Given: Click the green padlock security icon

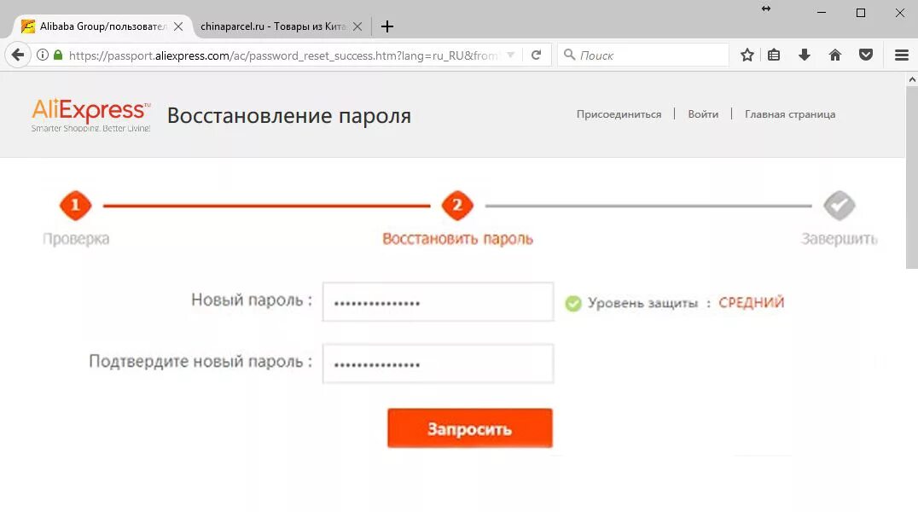Looking at the screenshot, I should pyautogui.click(x=57, y=55).
